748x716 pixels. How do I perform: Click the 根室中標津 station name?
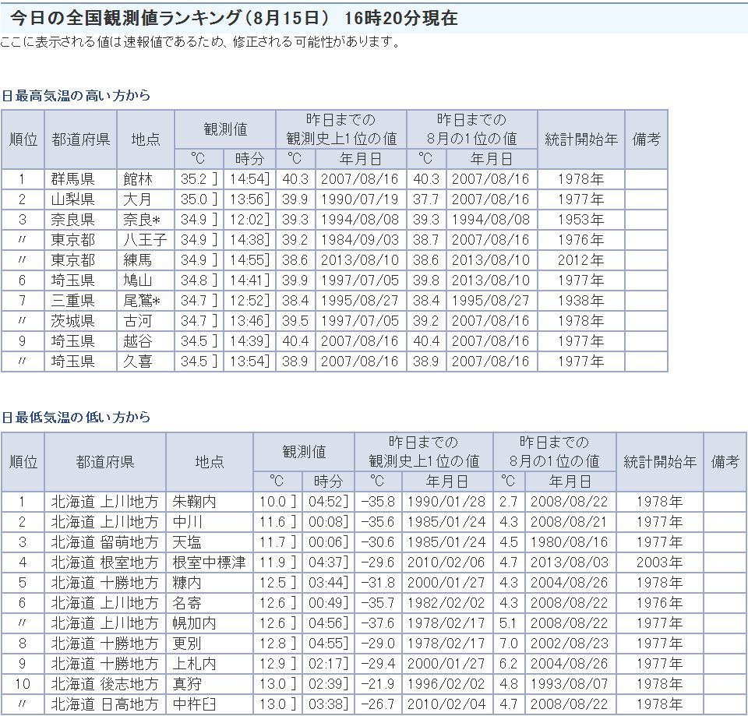(209, 563)
